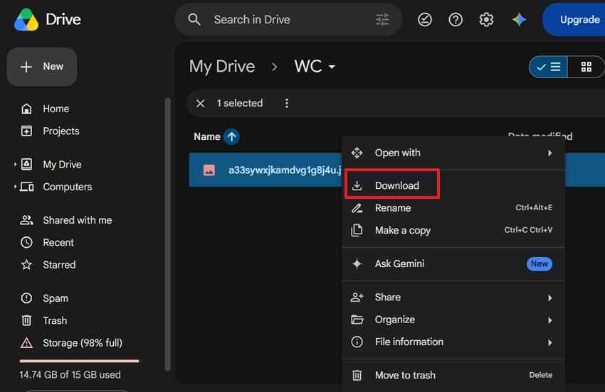
Task: Switch to list view layout
Action: point(548,67)
